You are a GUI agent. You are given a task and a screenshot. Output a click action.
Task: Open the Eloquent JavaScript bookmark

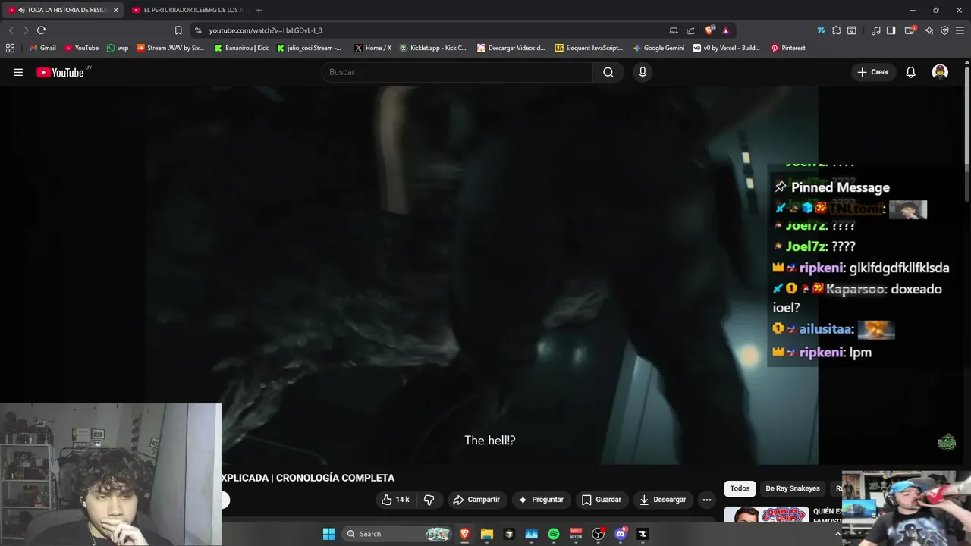tap(589, 48)
